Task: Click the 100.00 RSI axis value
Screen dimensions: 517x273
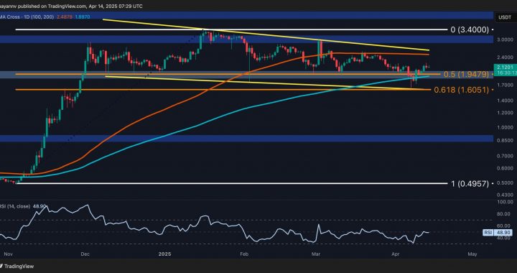Action: pos(504,201)
